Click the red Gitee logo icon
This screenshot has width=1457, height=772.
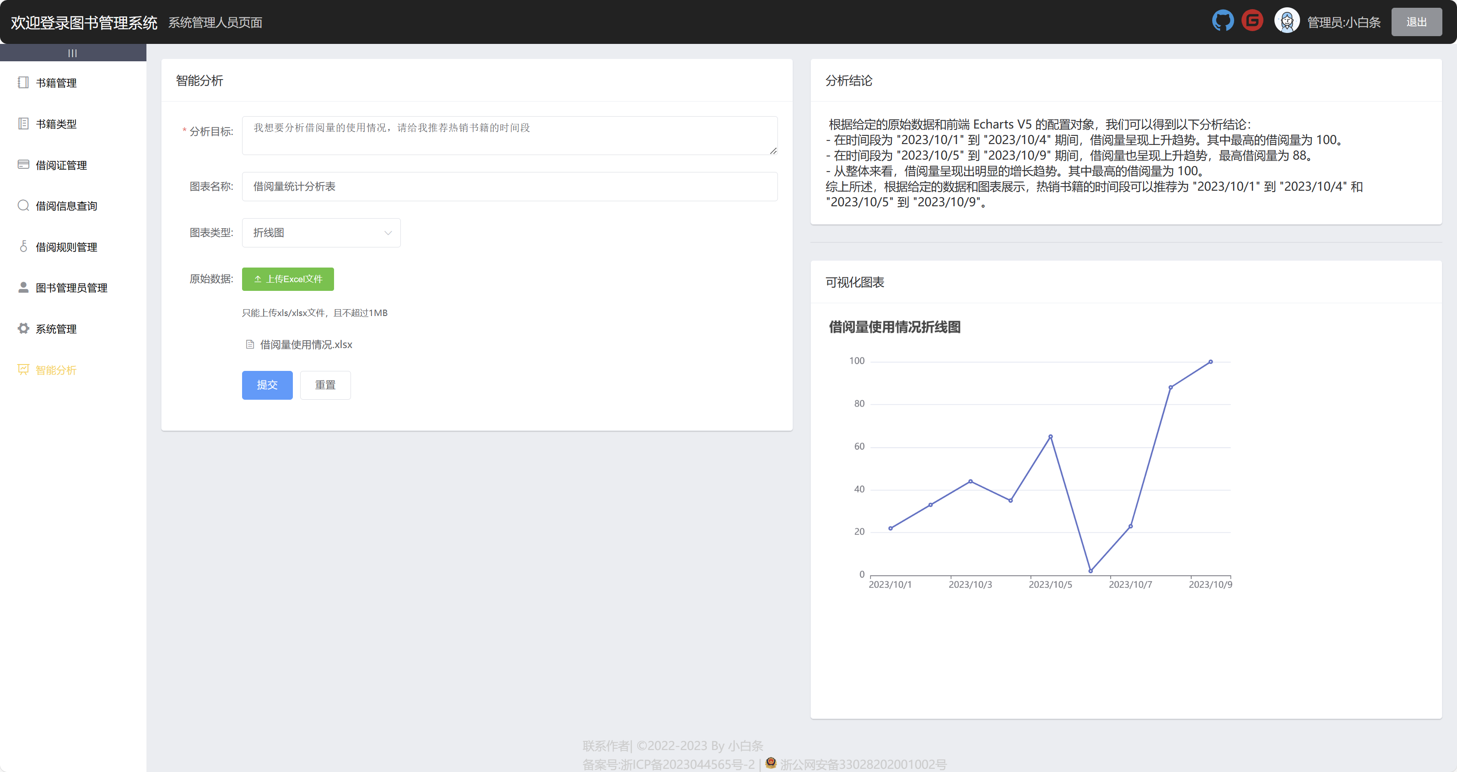1252,21
